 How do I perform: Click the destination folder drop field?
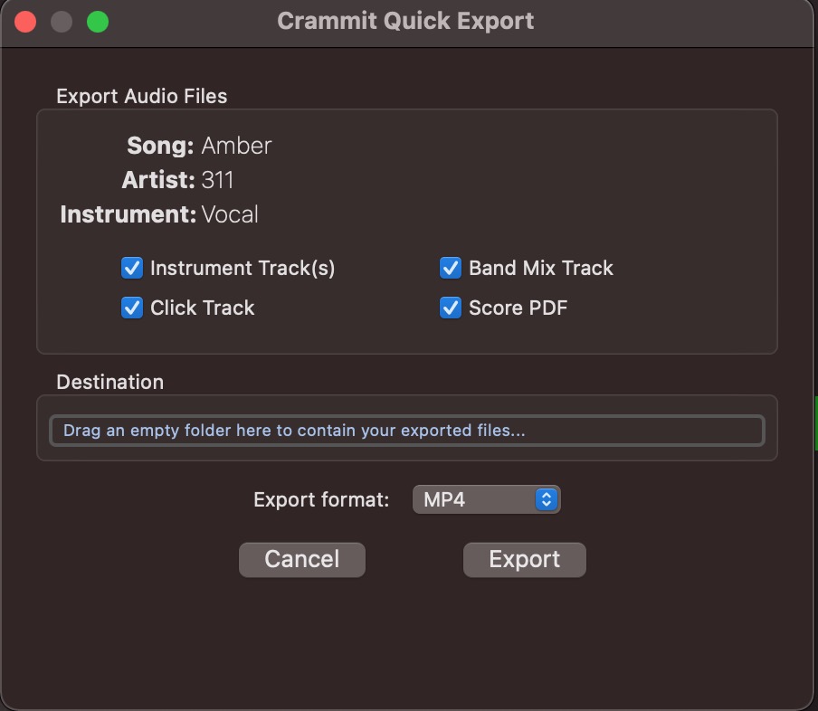pos(407,431)
